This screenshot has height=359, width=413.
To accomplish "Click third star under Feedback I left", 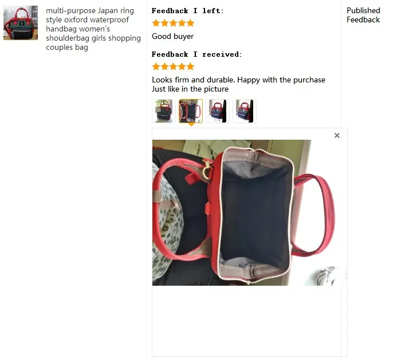I will coord(174,23).
